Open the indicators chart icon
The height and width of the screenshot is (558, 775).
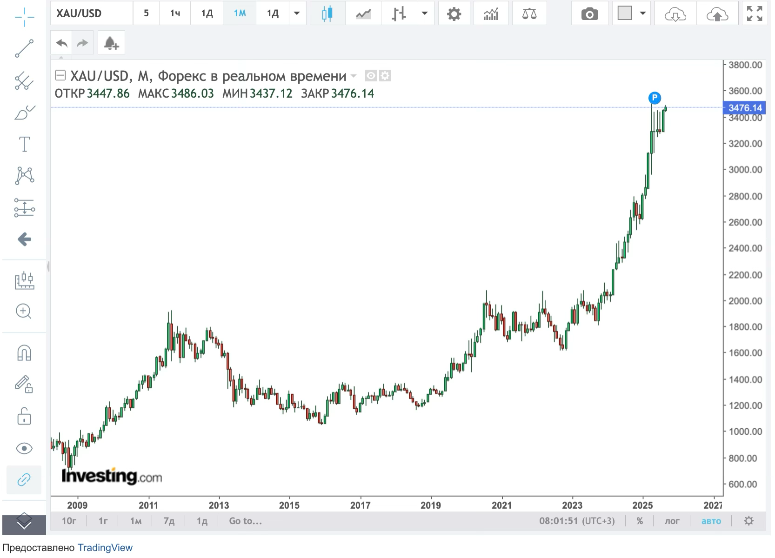491,14
